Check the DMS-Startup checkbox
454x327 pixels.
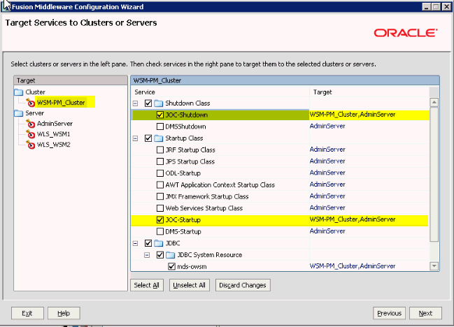tap(159, 231)
